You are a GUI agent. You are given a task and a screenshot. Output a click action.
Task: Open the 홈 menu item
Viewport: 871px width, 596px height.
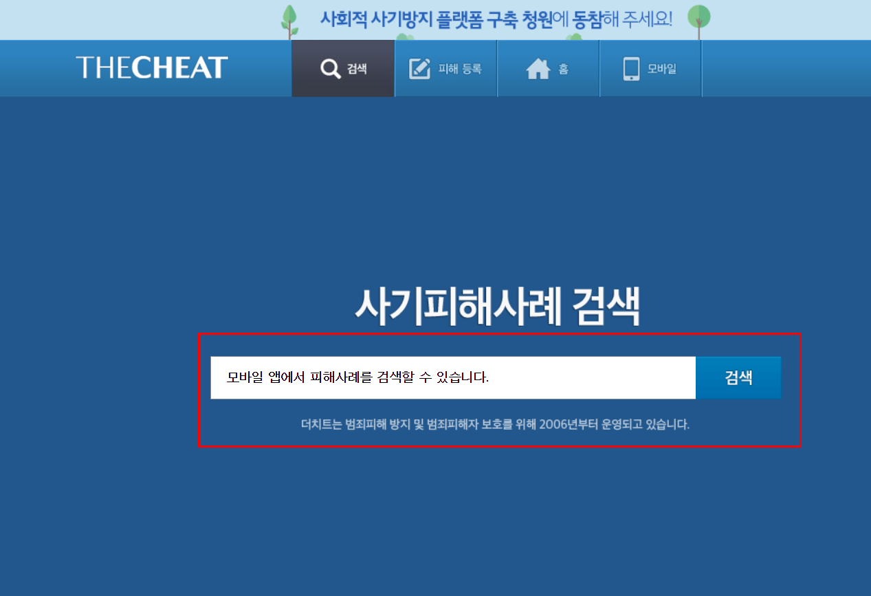548,68
